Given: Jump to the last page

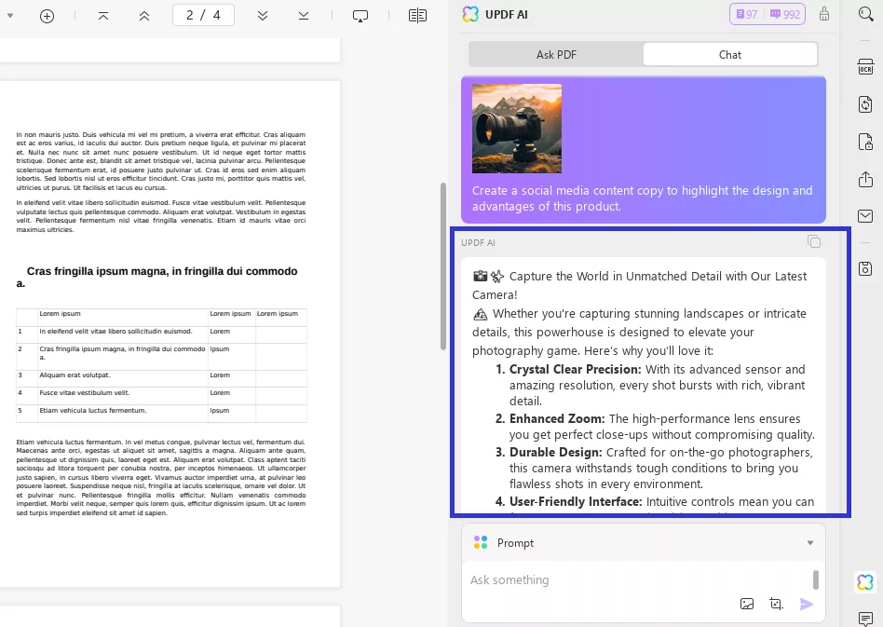Looking at the screenshot, I should (x=304, y=16).
